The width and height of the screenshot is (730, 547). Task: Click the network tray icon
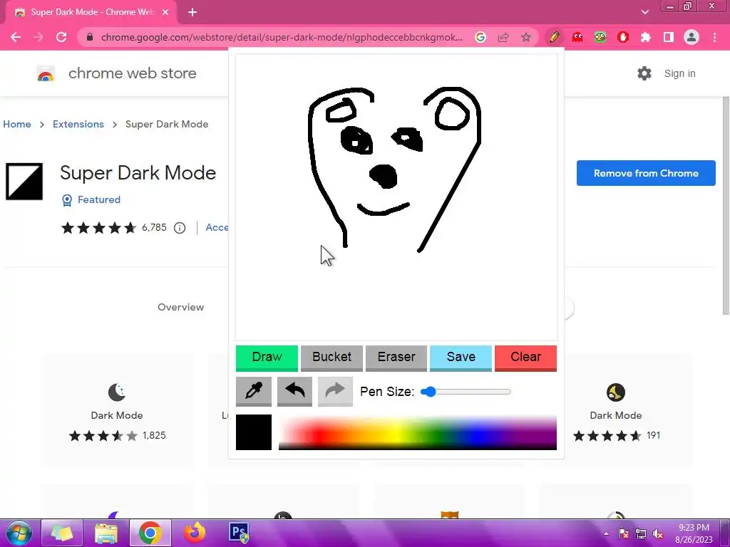pyautogui.click(x=641, y=534)
